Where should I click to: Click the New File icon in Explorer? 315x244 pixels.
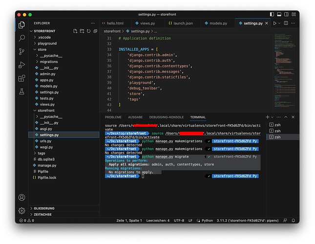75,31
